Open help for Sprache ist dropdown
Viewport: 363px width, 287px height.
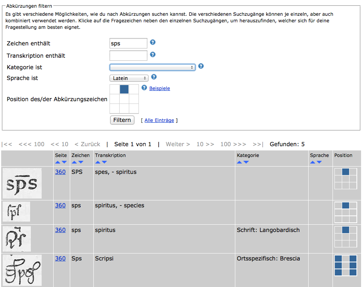click(154, 77)
